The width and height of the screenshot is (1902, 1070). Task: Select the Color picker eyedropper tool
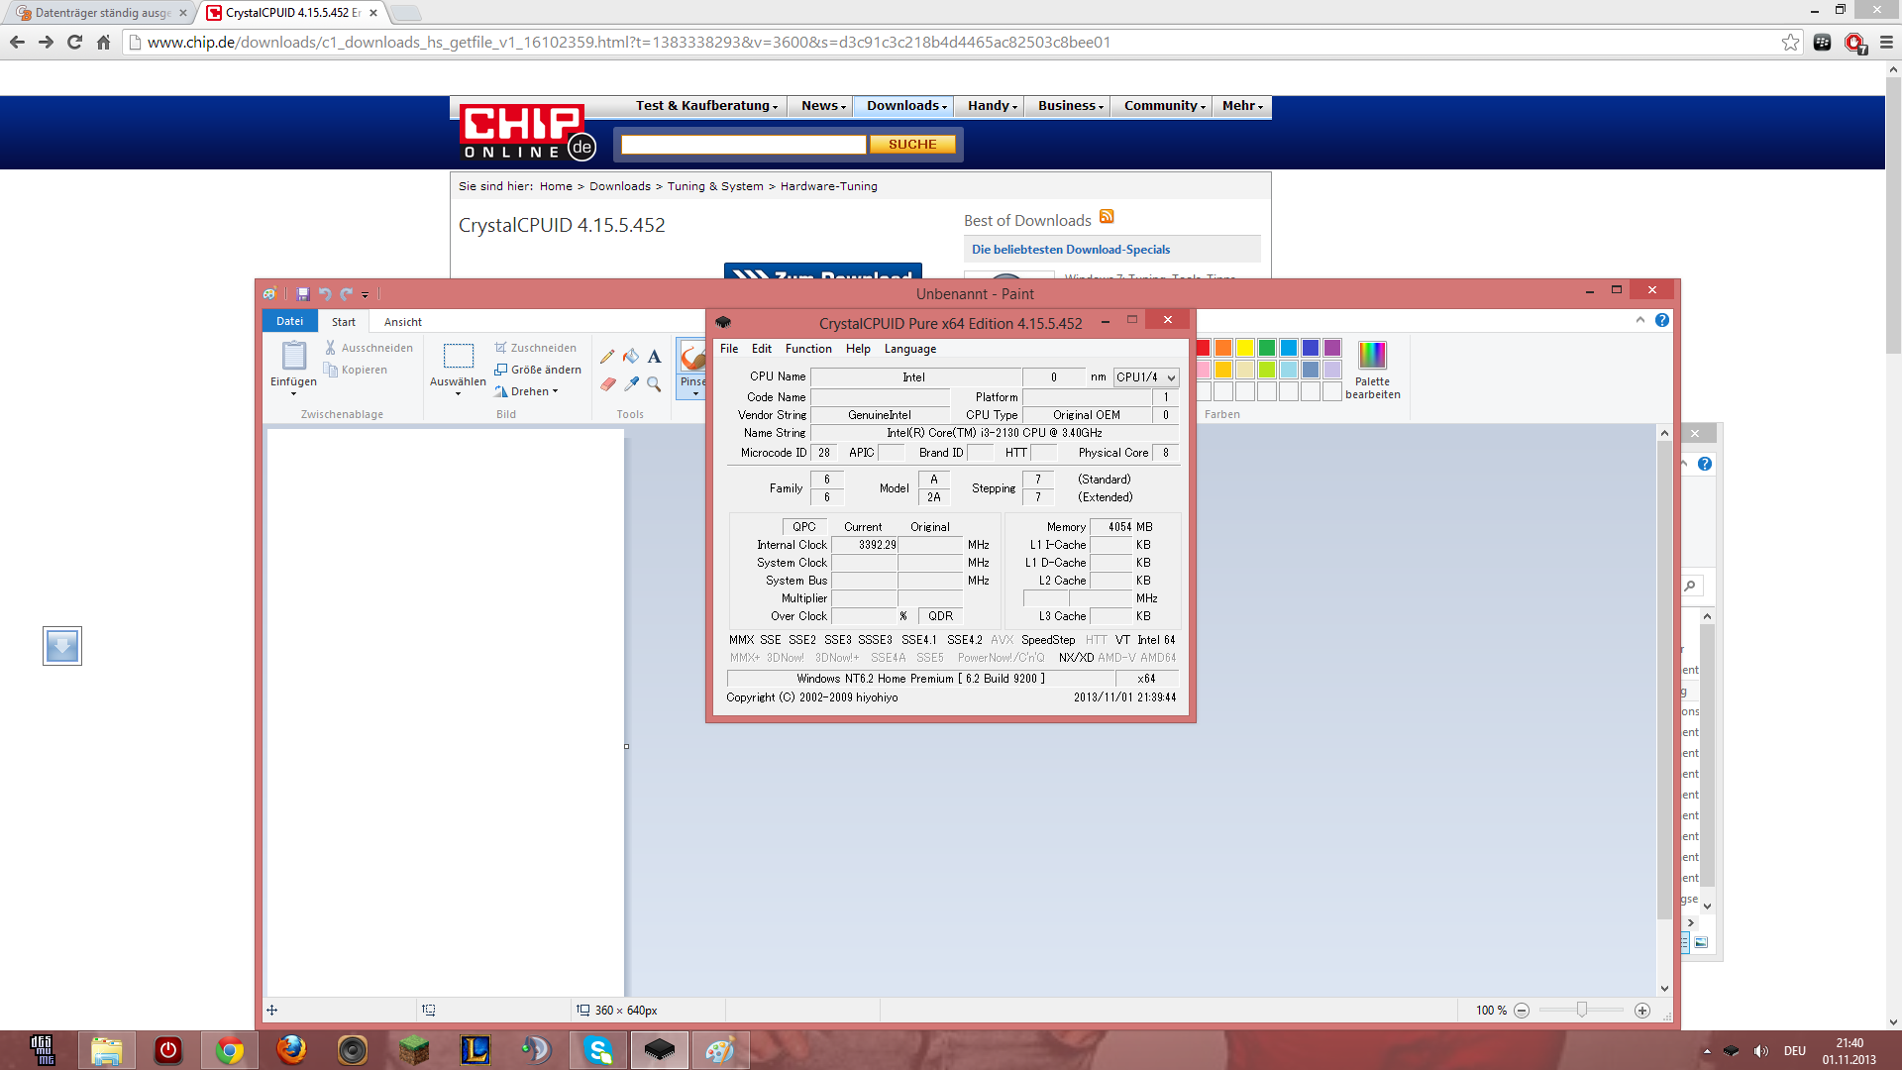click(631, 383)
